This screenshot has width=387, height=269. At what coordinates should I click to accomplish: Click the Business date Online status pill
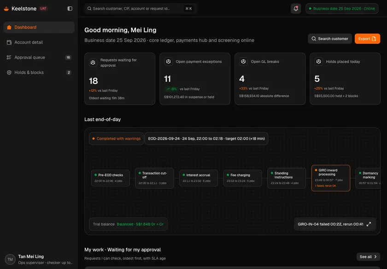(x=342, y=9)
